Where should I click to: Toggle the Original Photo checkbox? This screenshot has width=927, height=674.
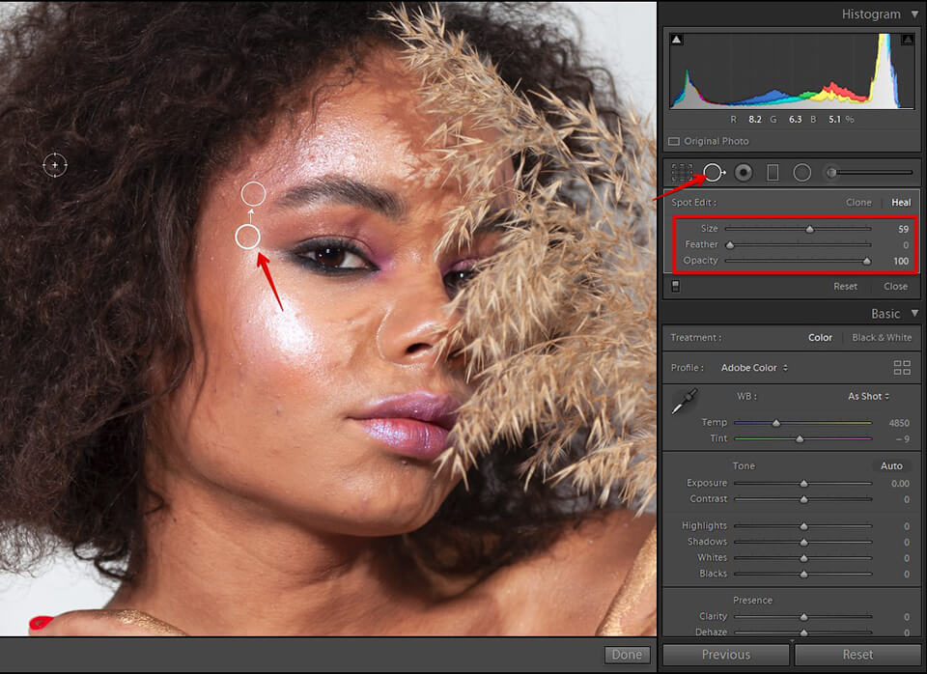[674, 142]
